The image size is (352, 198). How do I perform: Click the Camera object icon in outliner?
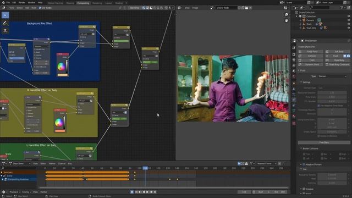coord(304,20)
